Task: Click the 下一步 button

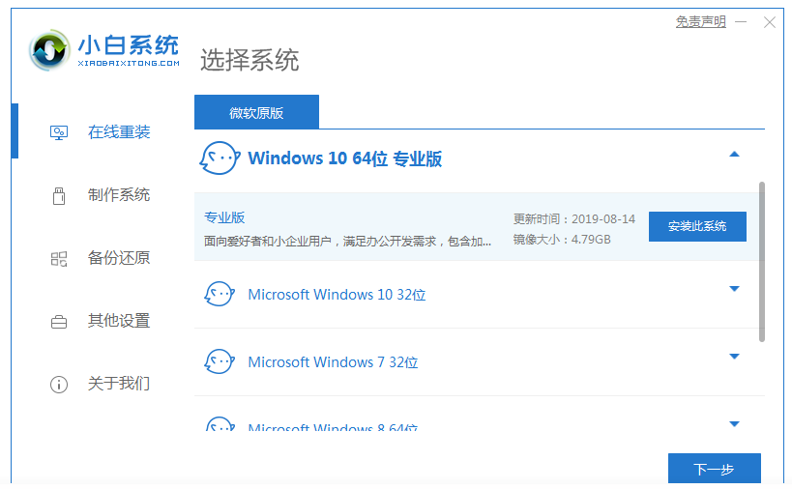Action: coord(714,470)
